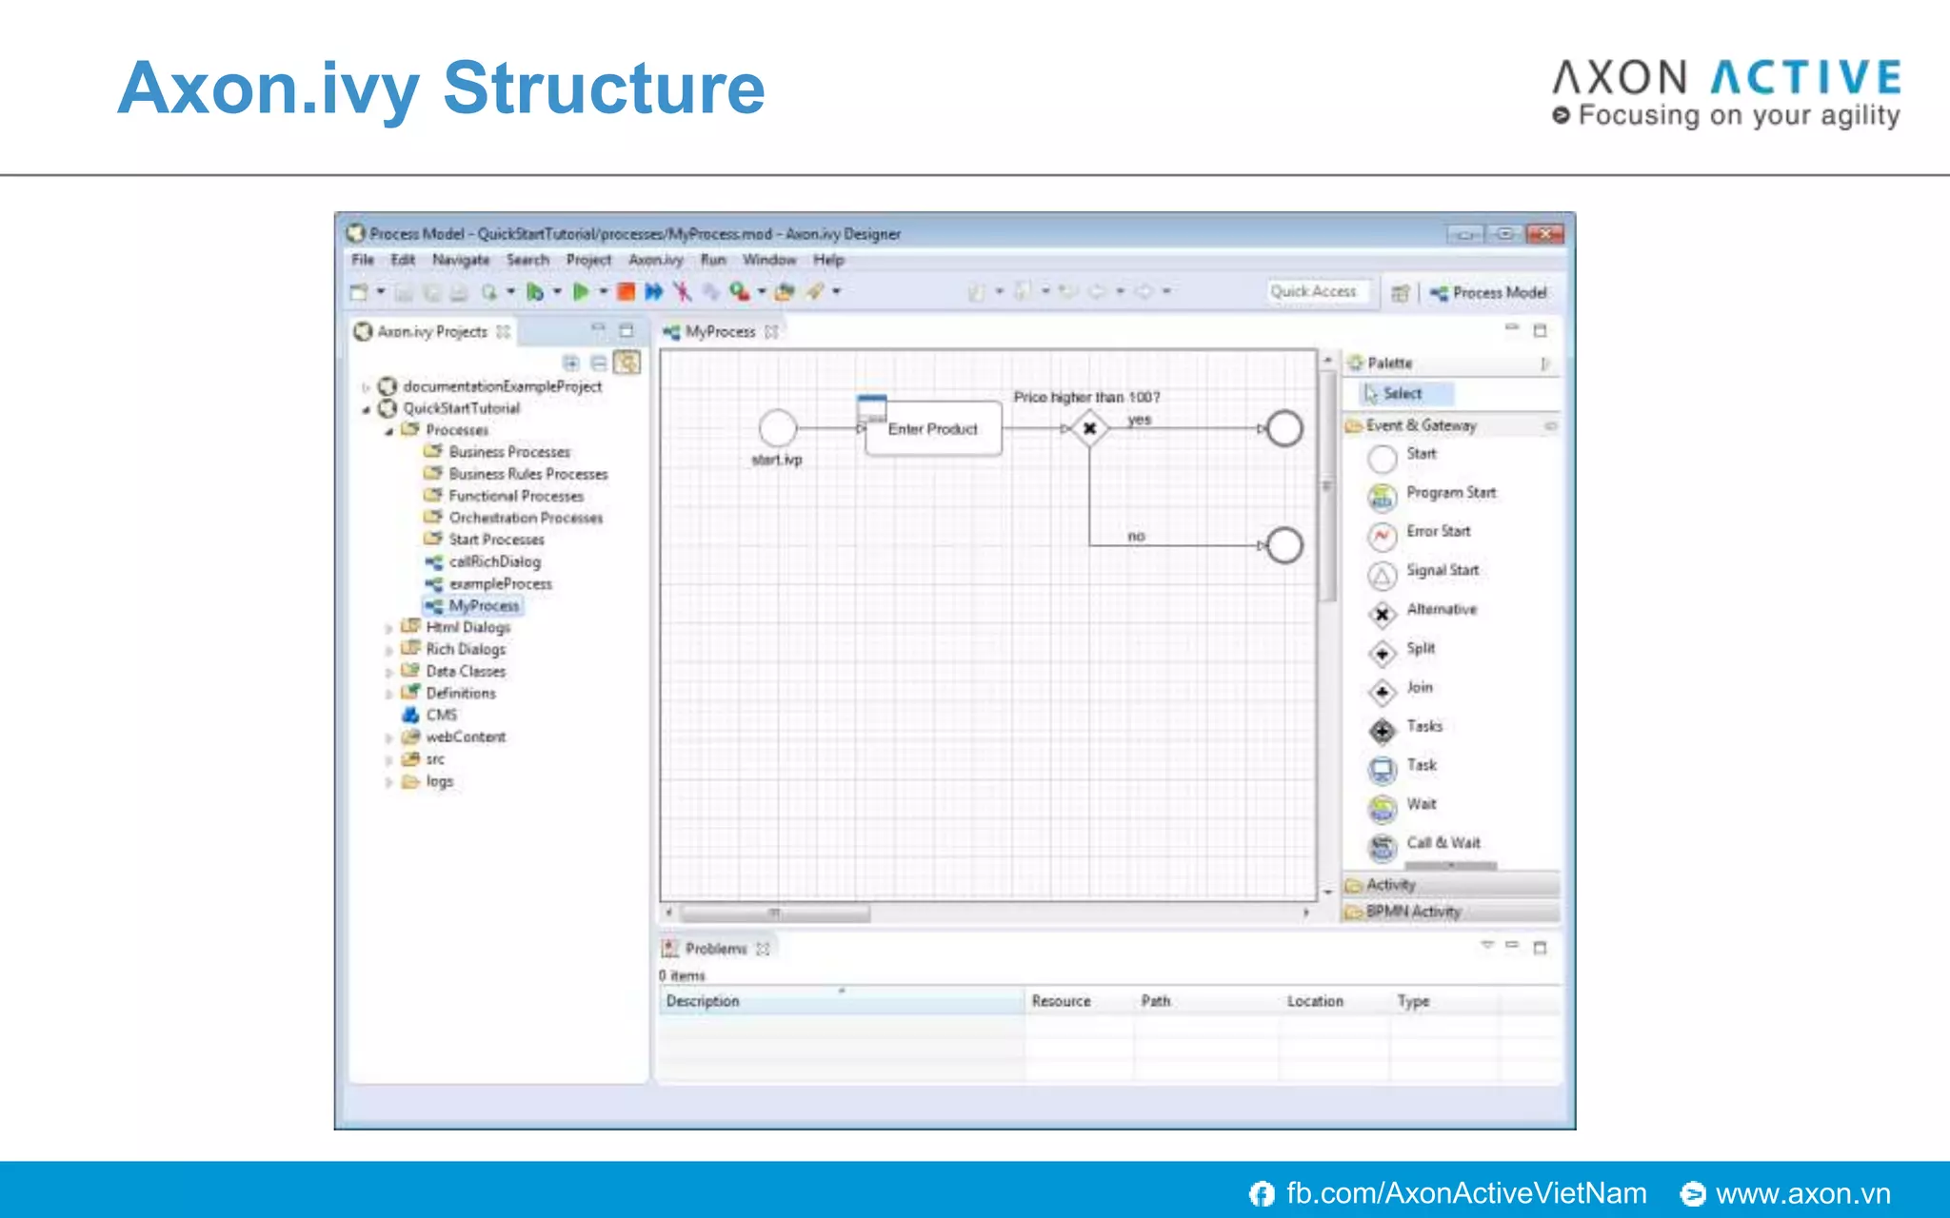Expand the Data Classes folder
This screenshot has height=1218, width=1950.
point(388,672)
